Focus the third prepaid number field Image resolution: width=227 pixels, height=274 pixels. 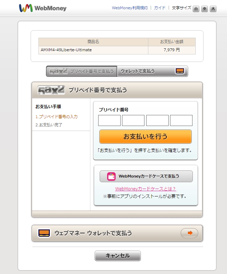click(157, 120)
